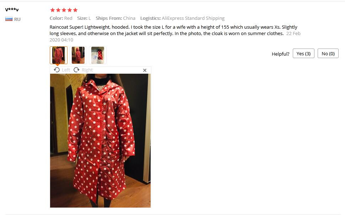Open the back-view hooded raincoat thumbnail
This screenshot has height=215, width=345.
[78, 55]
